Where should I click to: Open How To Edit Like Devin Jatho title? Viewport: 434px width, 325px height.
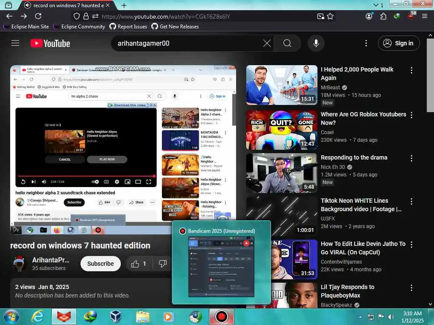363,248
